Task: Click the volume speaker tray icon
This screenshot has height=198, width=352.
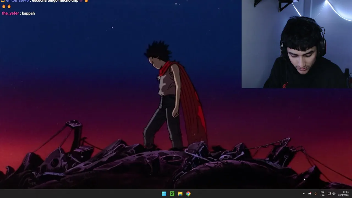Action: coord(334,194)
